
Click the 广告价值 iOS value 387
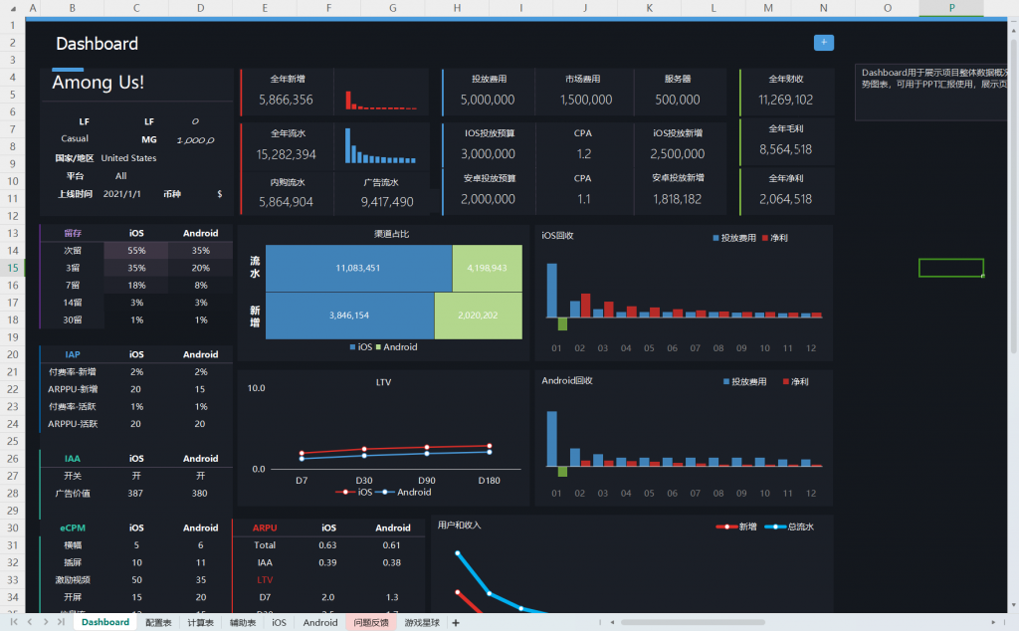[x=135, y=494]
